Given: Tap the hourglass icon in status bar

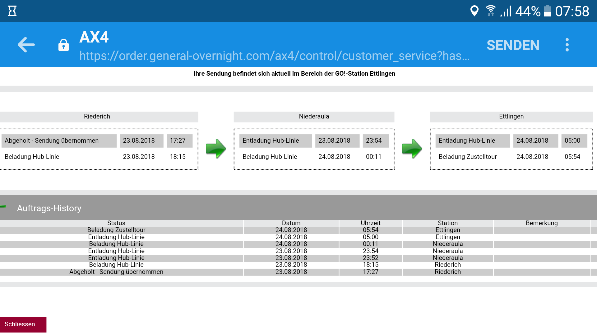Looking at the screenshot, I should coord(12,11).
